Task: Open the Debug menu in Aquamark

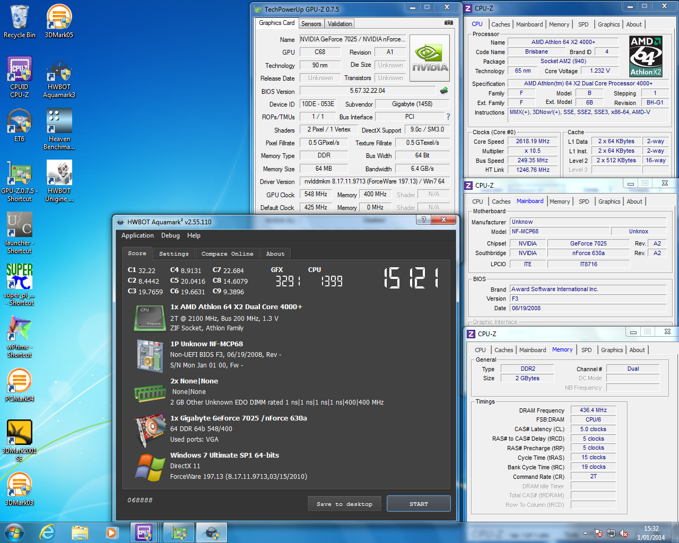Action: click(170, 235)
